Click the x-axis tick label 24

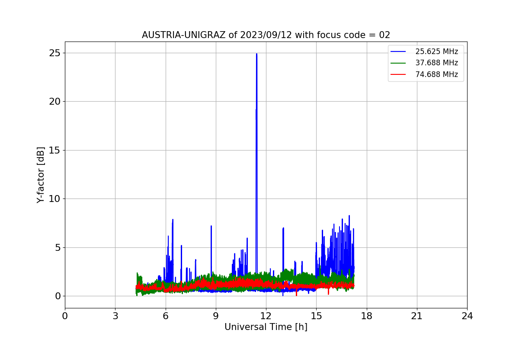coord(467,316)
